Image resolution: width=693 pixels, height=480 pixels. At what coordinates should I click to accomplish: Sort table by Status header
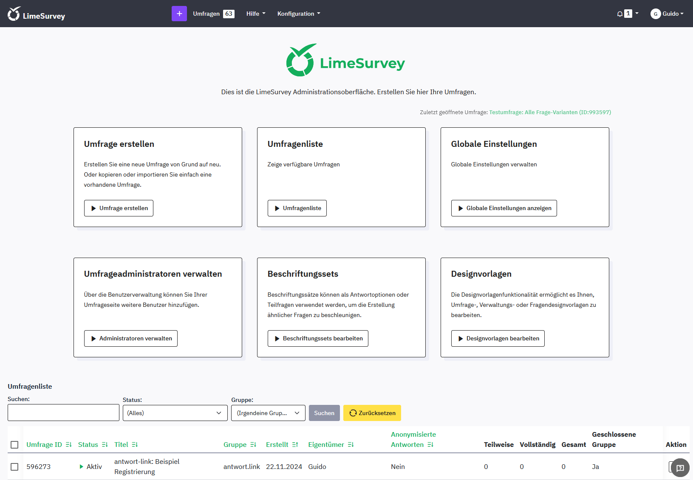click(88, 445)
